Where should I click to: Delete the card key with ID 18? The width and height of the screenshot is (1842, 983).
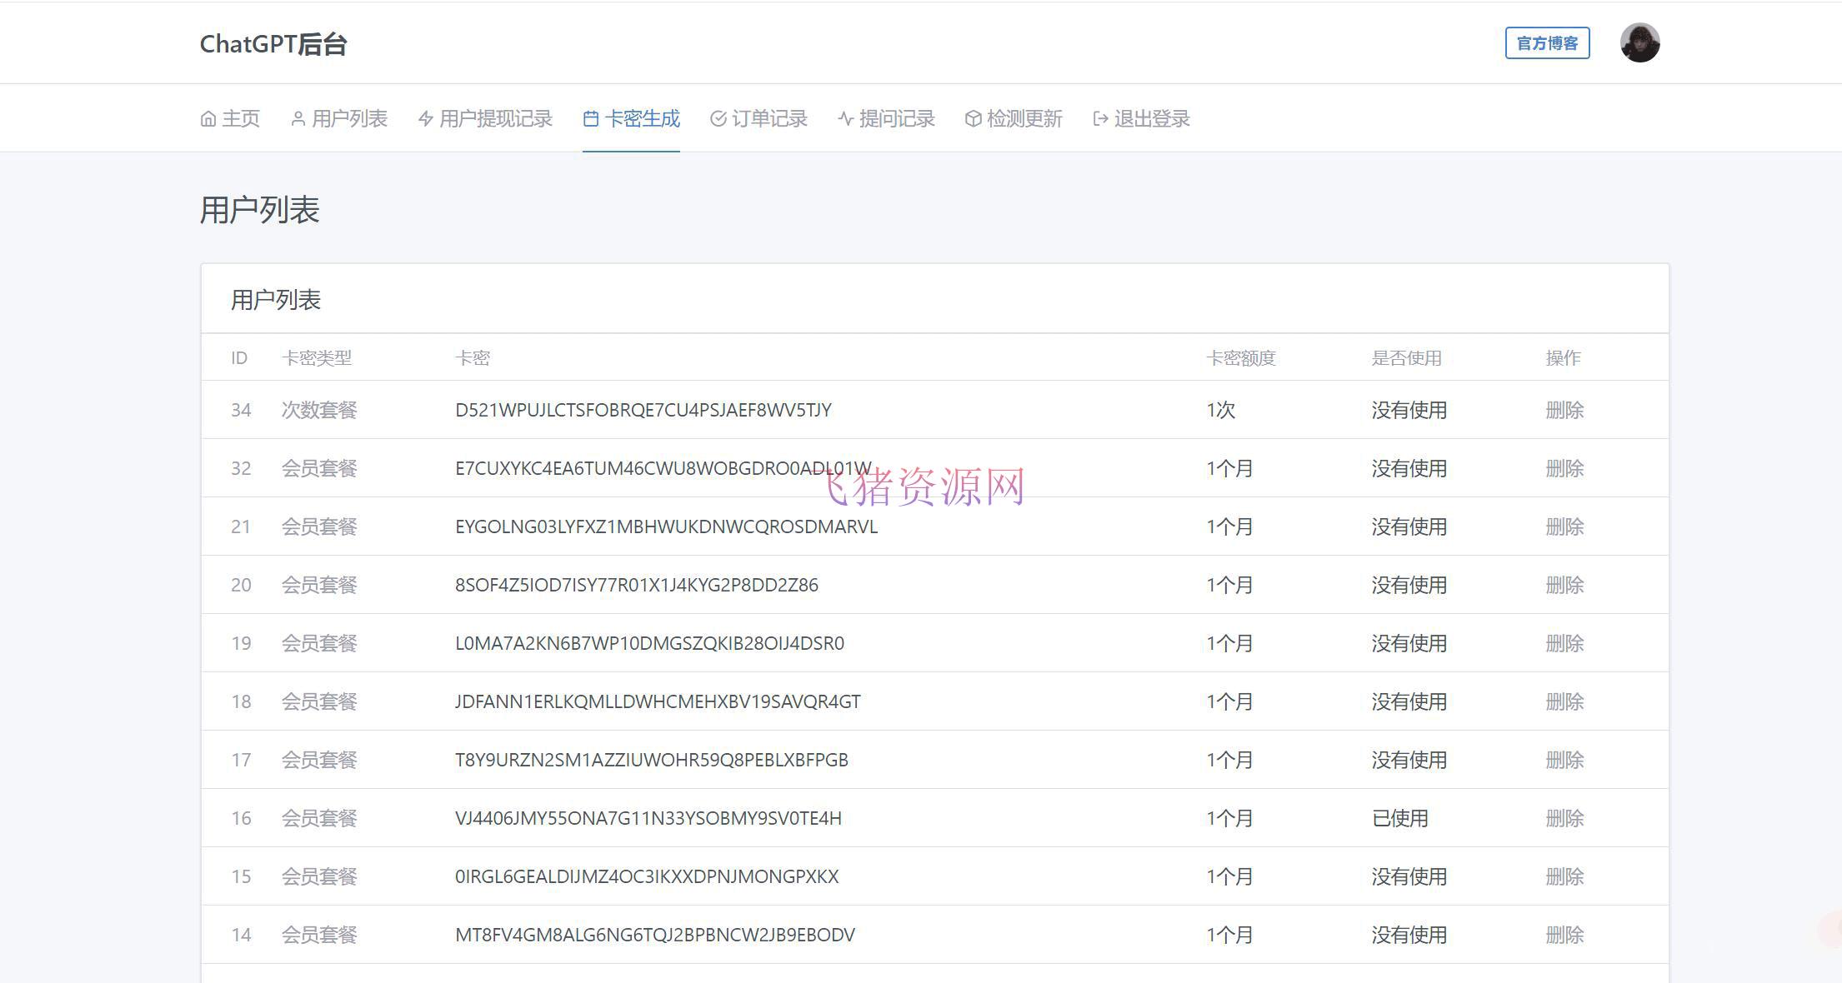pyautogui.click(x=1564, y=701)
